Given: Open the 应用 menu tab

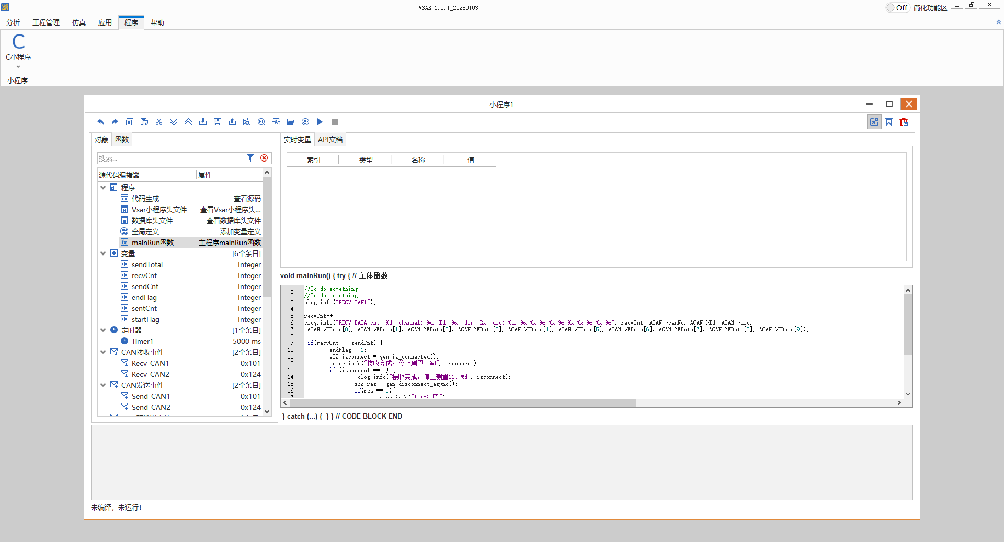Looking at the screenshot, I should (x=105, y=22).
